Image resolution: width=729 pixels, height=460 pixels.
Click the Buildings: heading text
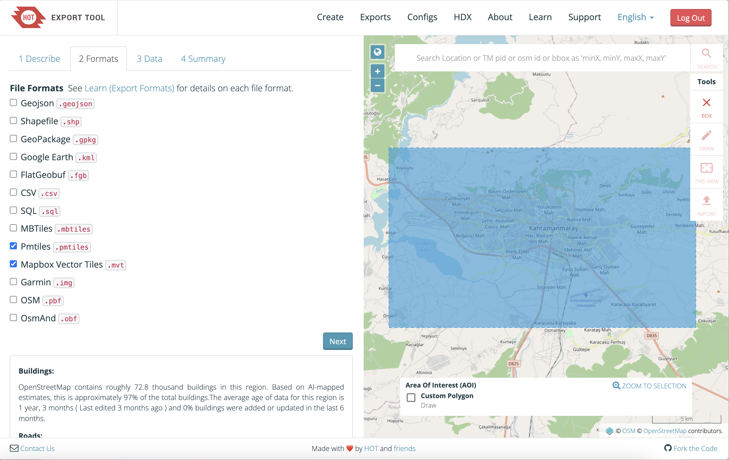36,371
